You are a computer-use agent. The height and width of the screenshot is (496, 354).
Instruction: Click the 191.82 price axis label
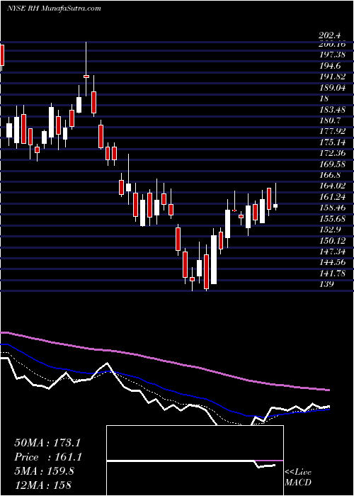334,77
